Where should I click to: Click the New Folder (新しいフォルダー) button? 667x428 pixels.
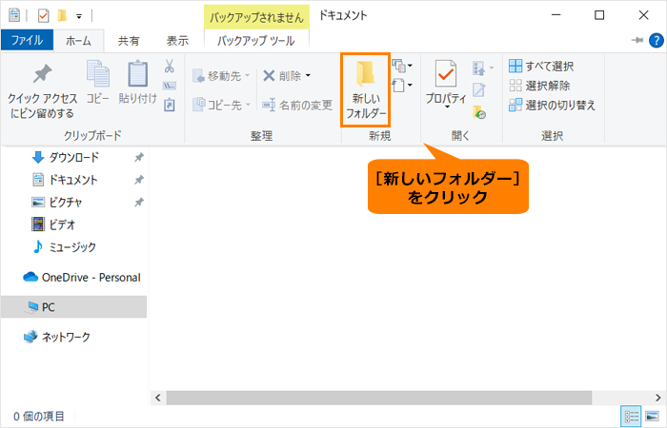tap(365, 90)
